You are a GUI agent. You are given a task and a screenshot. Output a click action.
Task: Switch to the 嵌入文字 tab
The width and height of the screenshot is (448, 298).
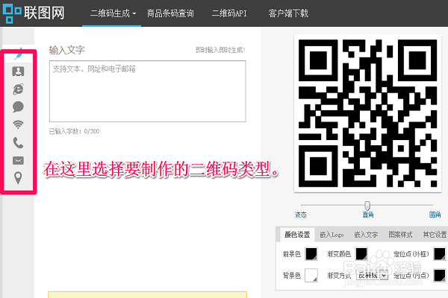point(366,235)
